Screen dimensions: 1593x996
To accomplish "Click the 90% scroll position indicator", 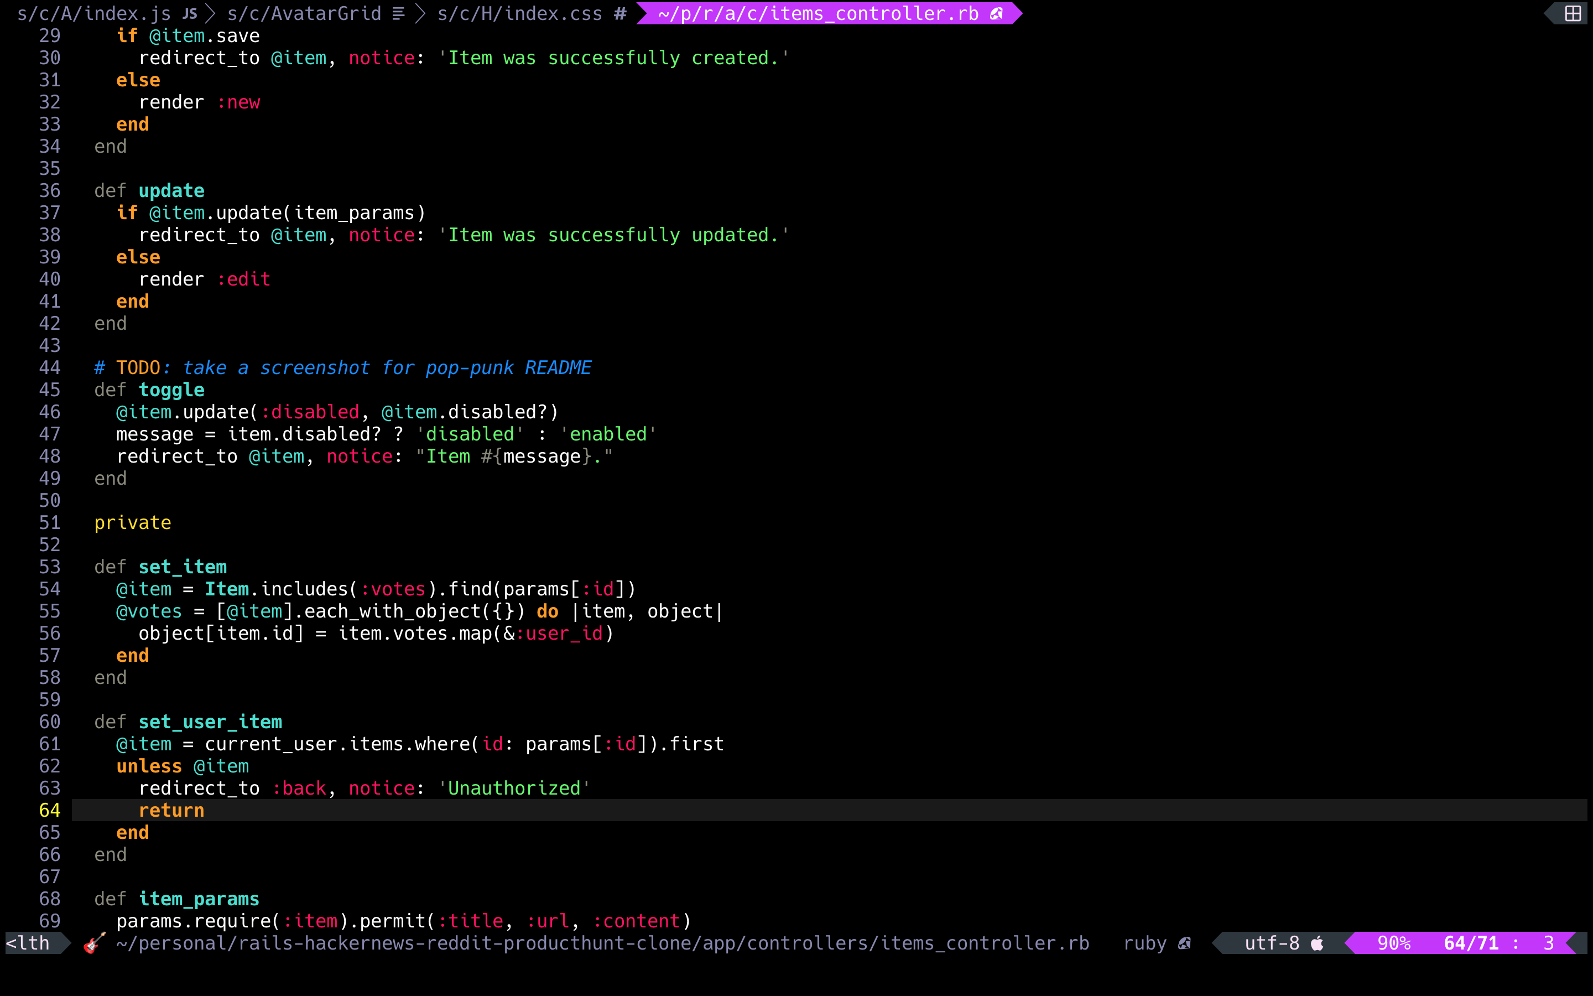I will [x=1394, y=943].
